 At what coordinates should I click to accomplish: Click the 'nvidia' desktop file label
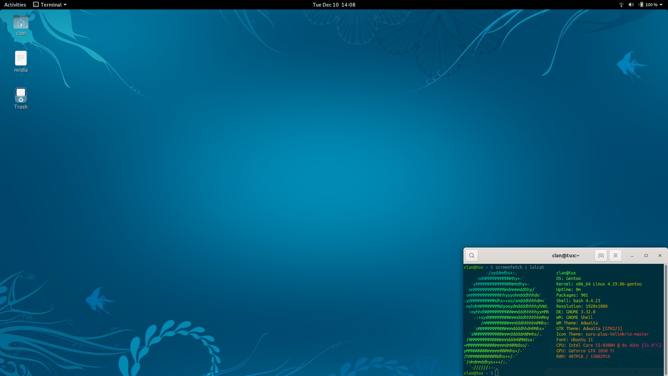click(21, 70)
